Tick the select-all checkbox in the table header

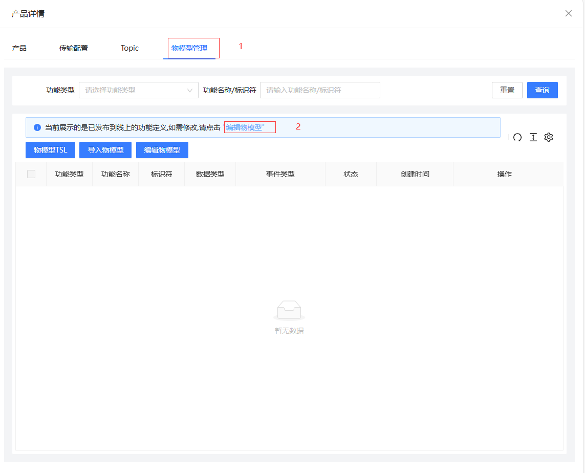(31, 174)
